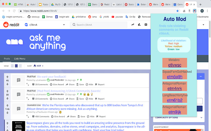Switch to the Social browser tab
This screenshot has height=131, width=211.
pyautogui.click(x=130, y=4)
